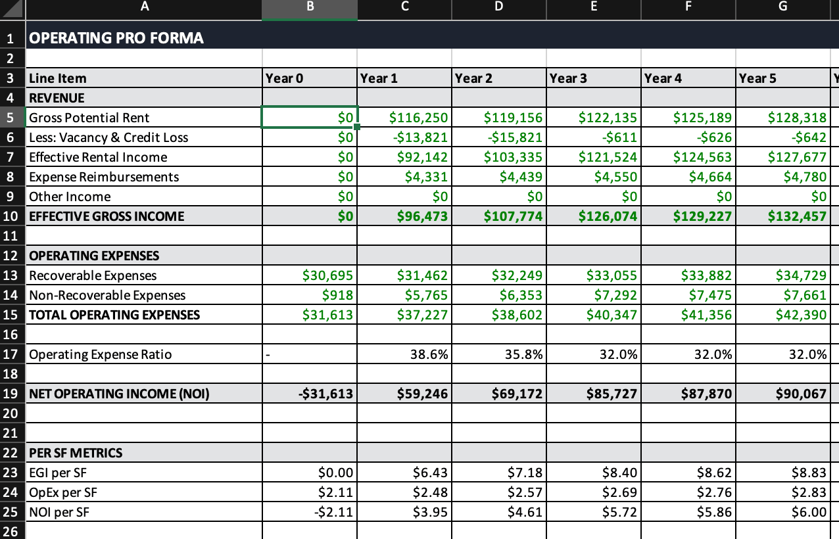Click the NET OPERATING INCOME (NOI) label
The width and height of the screenshot is (839, 539).
click(119, 394)
